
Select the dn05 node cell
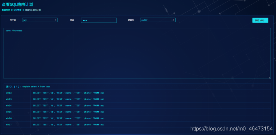pos(17,112)
